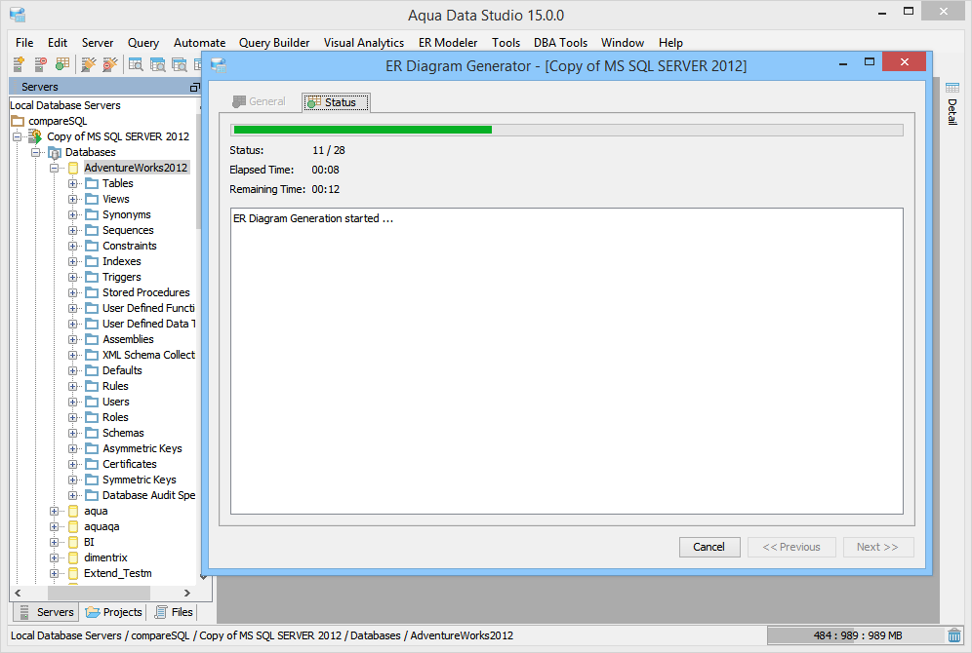The height and width of the screenshot is (653, 972).
Task: Expand the Schemas folder node
Action: point(73,433)
